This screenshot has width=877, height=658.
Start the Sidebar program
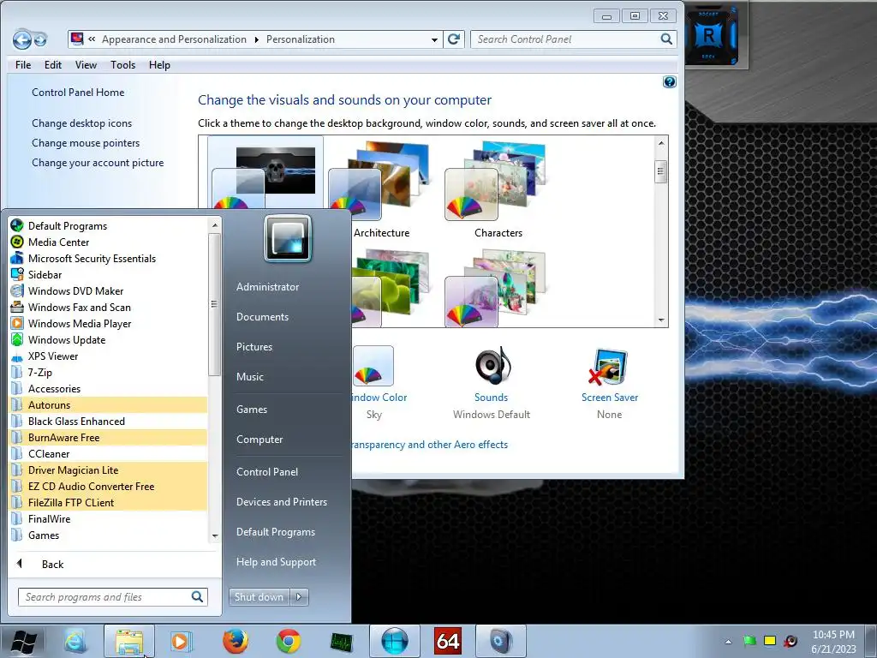[x=109, y=275]
